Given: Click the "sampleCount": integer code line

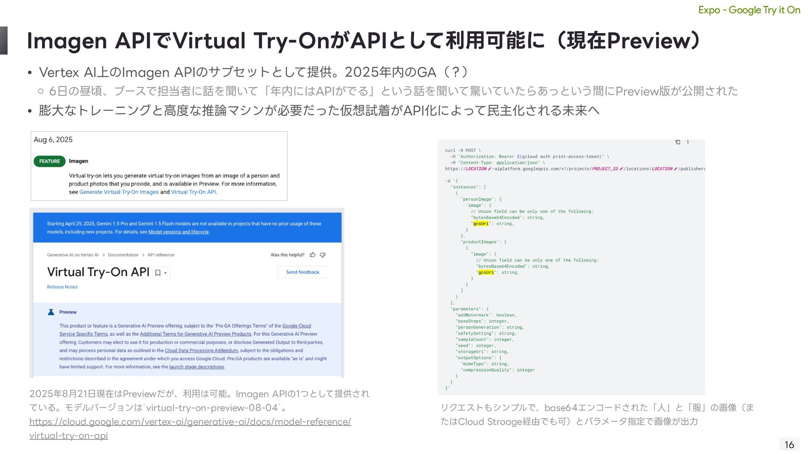Looking at the screenshot, I should (484, 340).
